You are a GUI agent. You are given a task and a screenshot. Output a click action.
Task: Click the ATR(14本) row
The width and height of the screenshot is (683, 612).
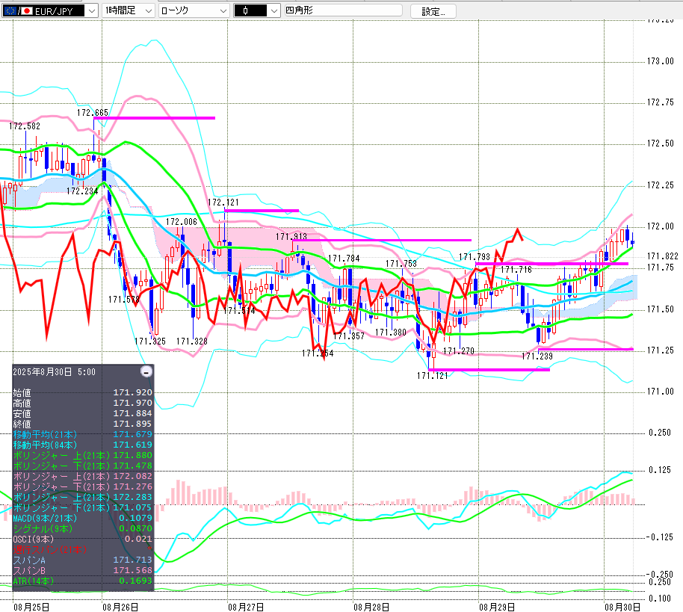point(83,581)
